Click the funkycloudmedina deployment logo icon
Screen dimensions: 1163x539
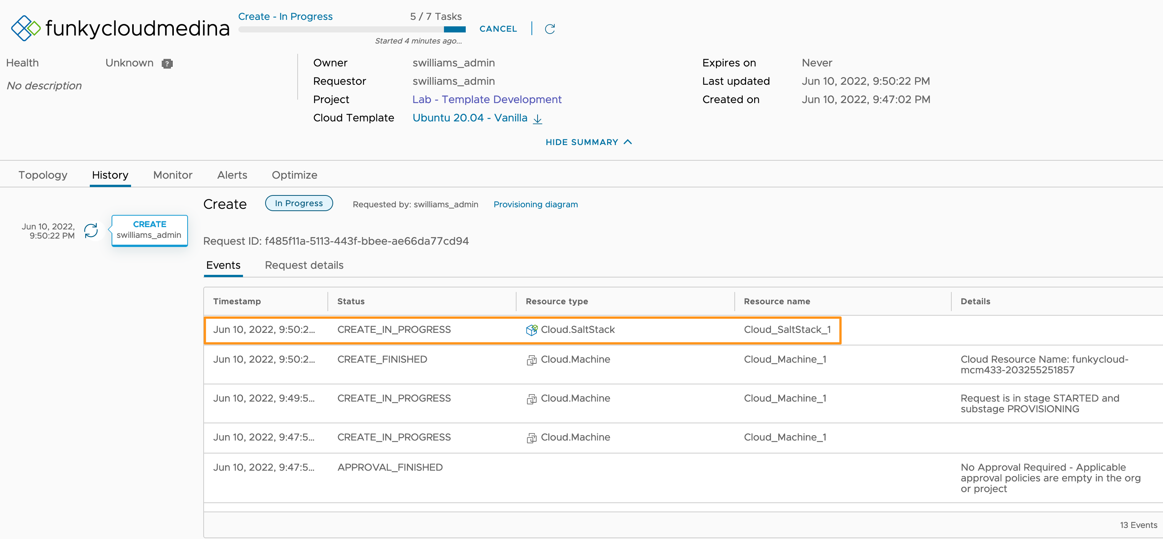25,28
